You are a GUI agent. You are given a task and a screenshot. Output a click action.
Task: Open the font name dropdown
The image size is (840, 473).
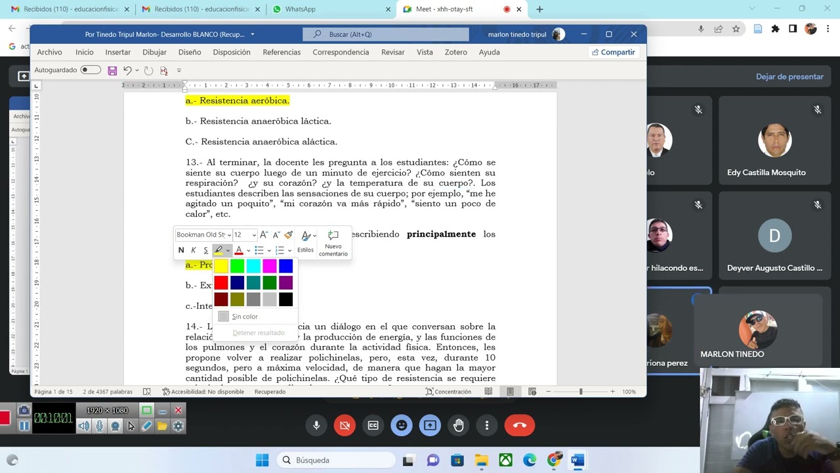click(203, 235)
